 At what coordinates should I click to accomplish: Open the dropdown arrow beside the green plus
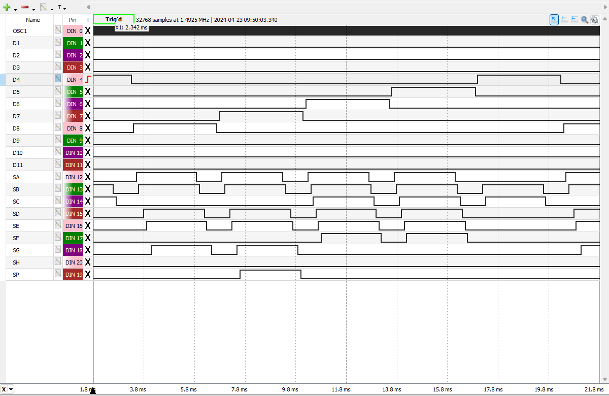[16, 9]
